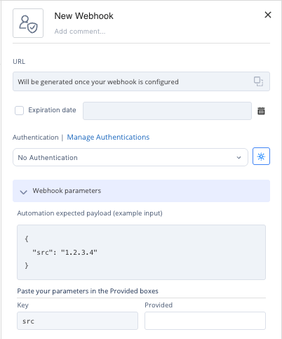The height and width of the screenshot is (339, 282).
Task: Open the Manage Authentications link
Action: pos(108,137)
